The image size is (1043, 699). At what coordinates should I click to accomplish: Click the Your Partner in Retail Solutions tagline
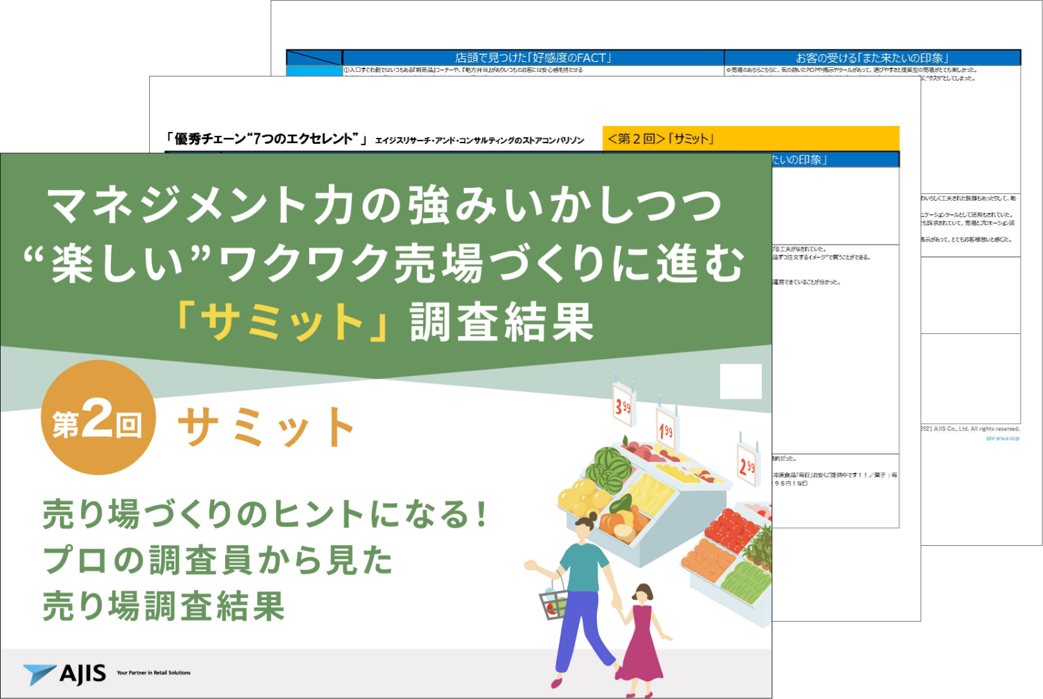point(153,673)
